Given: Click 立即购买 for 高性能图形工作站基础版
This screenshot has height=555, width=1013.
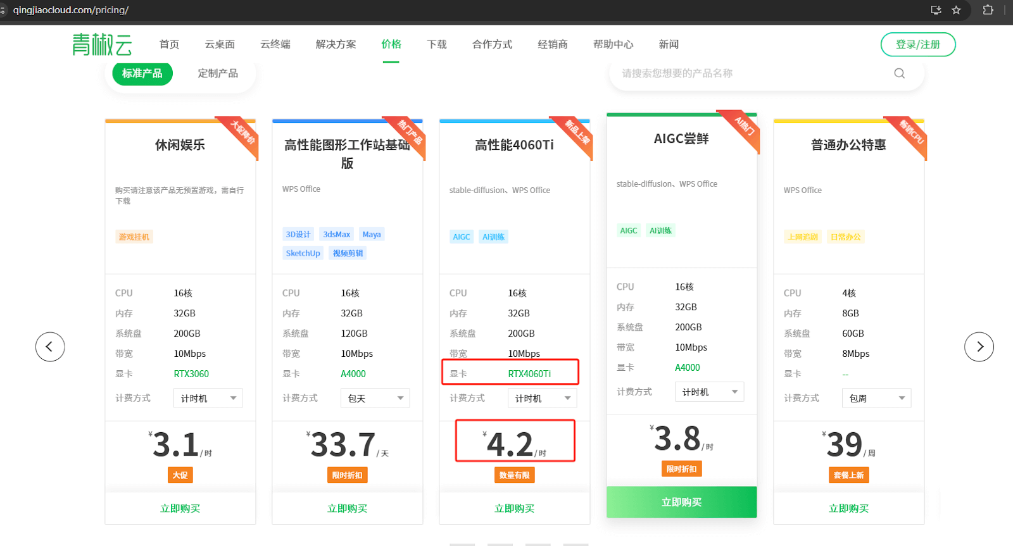Looking at the screenshot, I should pyautogui.click(x=348, y=508).
